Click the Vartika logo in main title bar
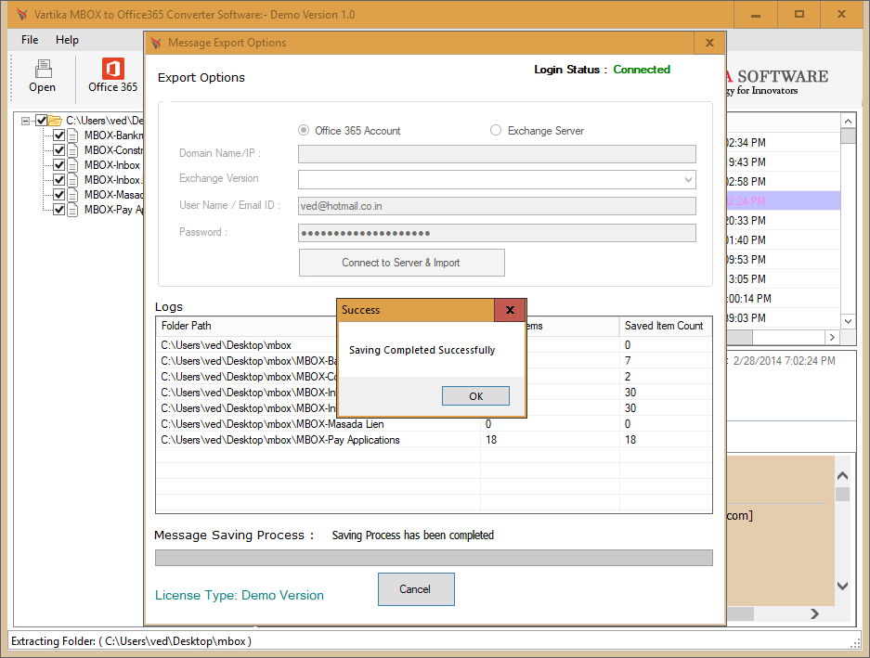The width and height of the screenshot is (870, 658). coord(21,15)
